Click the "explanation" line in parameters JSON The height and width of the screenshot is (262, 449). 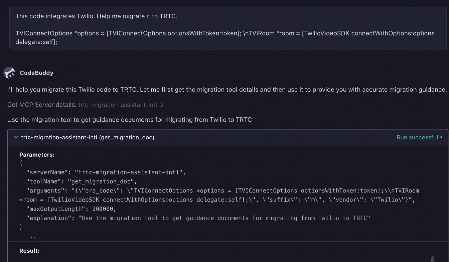198,218
